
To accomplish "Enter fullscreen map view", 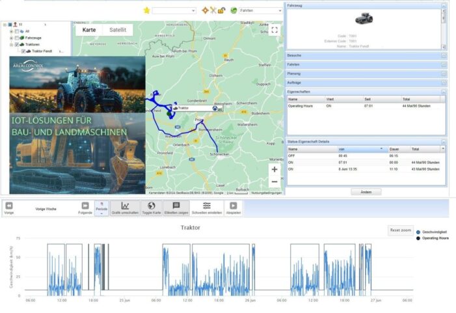I will [275, 30].
